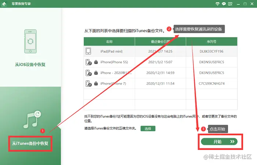Open the diamond VIP icon
The image size is (257, 165).
tap(217, 4)
